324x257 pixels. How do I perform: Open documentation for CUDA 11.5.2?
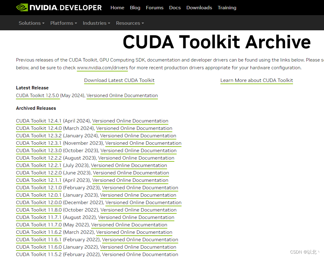(140, 254)
